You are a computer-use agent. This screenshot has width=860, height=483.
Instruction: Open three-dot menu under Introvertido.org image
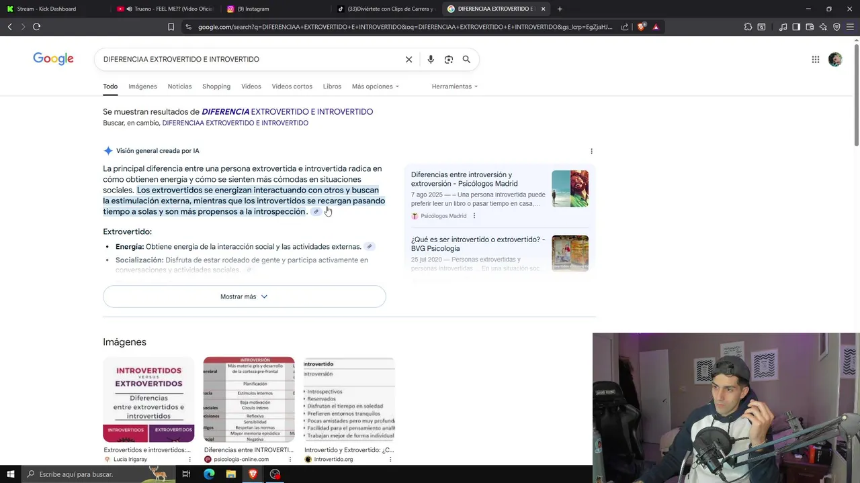[390, 460]
